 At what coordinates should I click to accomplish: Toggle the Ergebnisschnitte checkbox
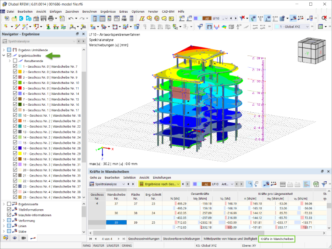(9, 55)
